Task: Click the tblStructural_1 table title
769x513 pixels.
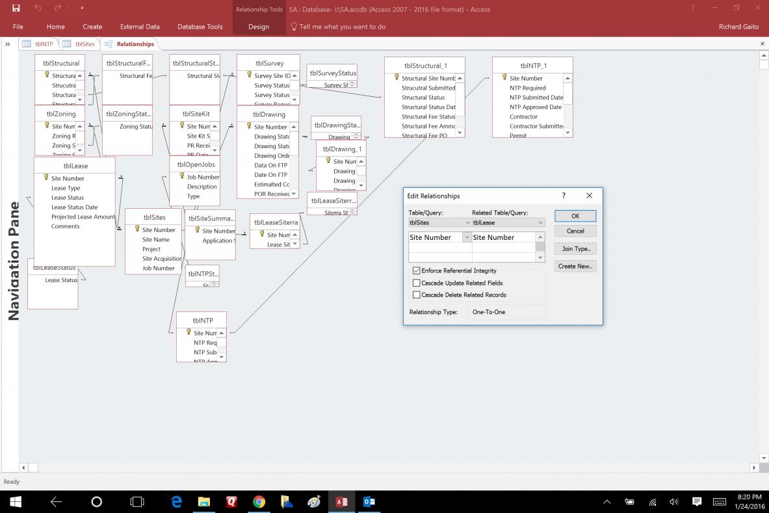Action: click(x=425, y=65)
